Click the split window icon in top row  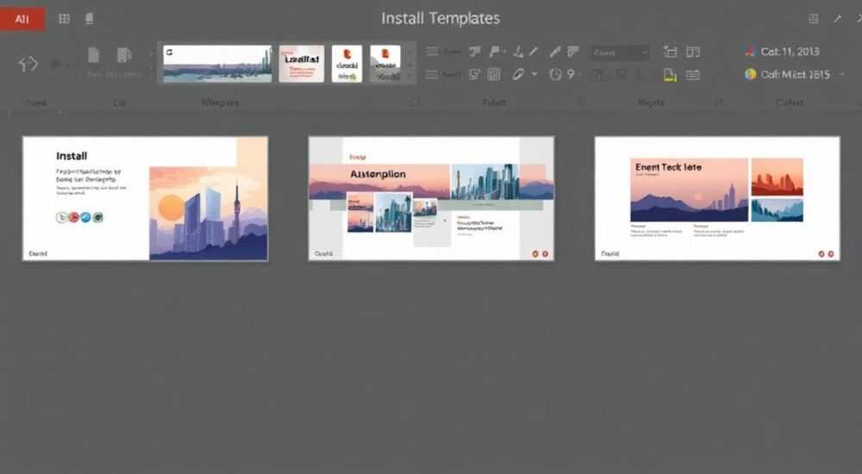coord(693,53)
